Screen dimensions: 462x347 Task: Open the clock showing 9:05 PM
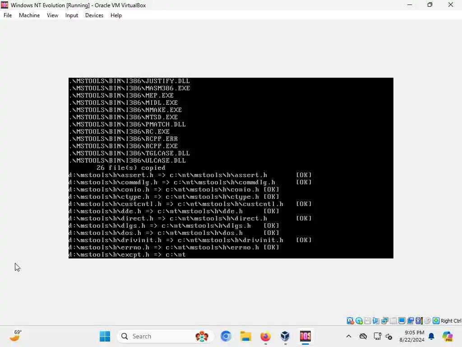411,336
